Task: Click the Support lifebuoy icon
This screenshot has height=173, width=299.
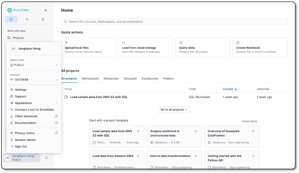Action: point(12,96)
